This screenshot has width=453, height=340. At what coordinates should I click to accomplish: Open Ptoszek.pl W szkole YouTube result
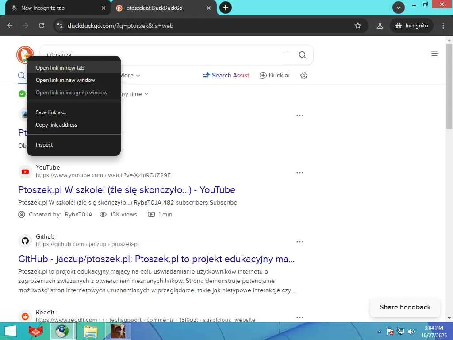coord(127,189)
